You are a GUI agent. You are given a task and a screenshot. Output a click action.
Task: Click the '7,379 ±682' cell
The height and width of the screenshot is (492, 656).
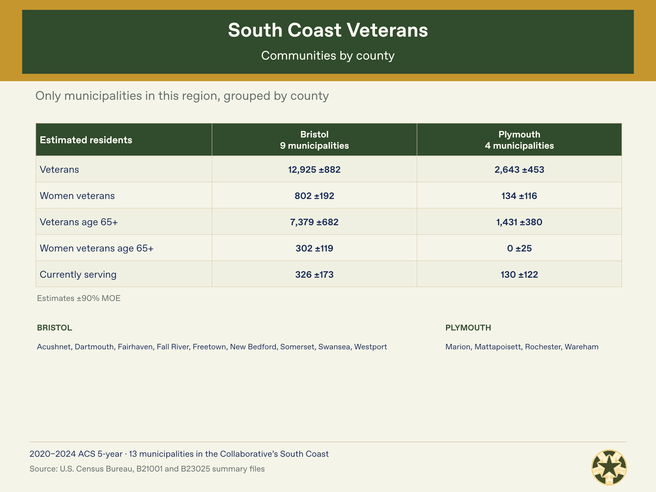(314, 222)
